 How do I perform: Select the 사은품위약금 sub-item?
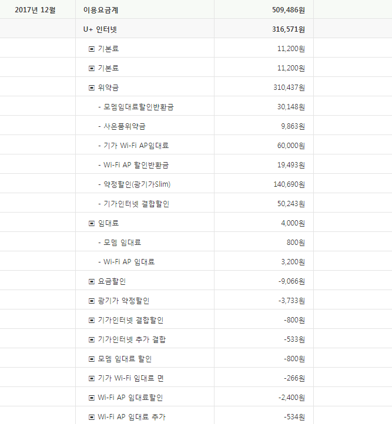(x=124, y=126)
